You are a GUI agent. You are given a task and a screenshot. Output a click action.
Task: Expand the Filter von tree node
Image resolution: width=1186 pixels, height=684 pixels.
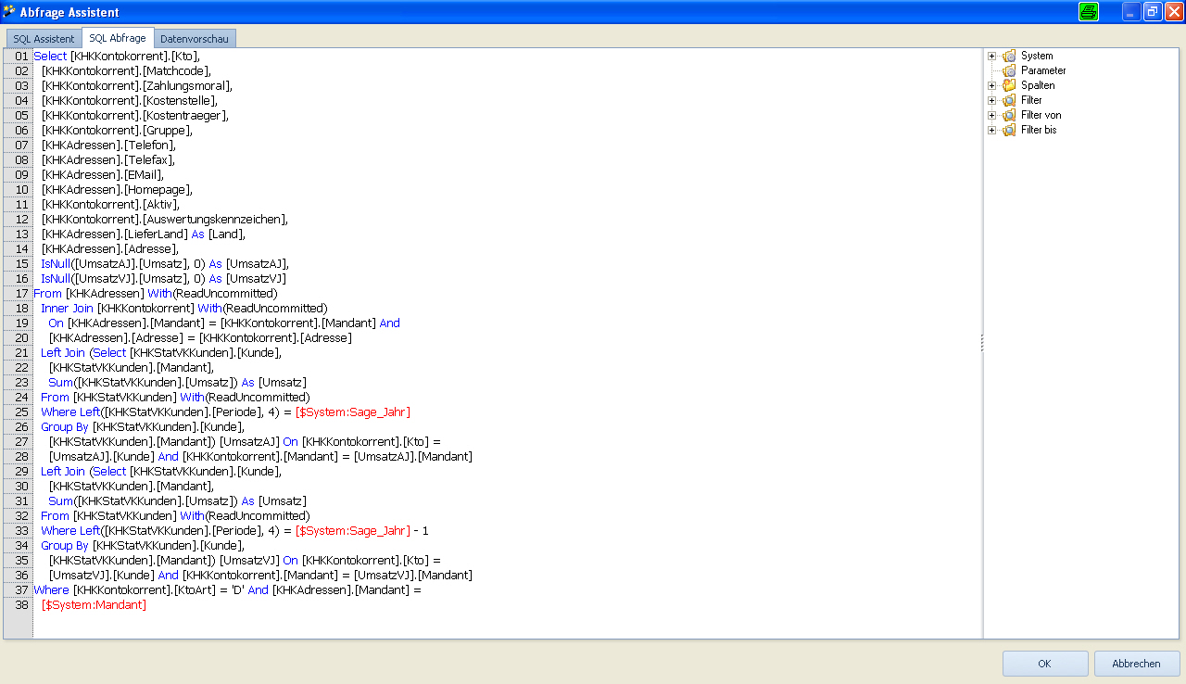coord(992,115)
